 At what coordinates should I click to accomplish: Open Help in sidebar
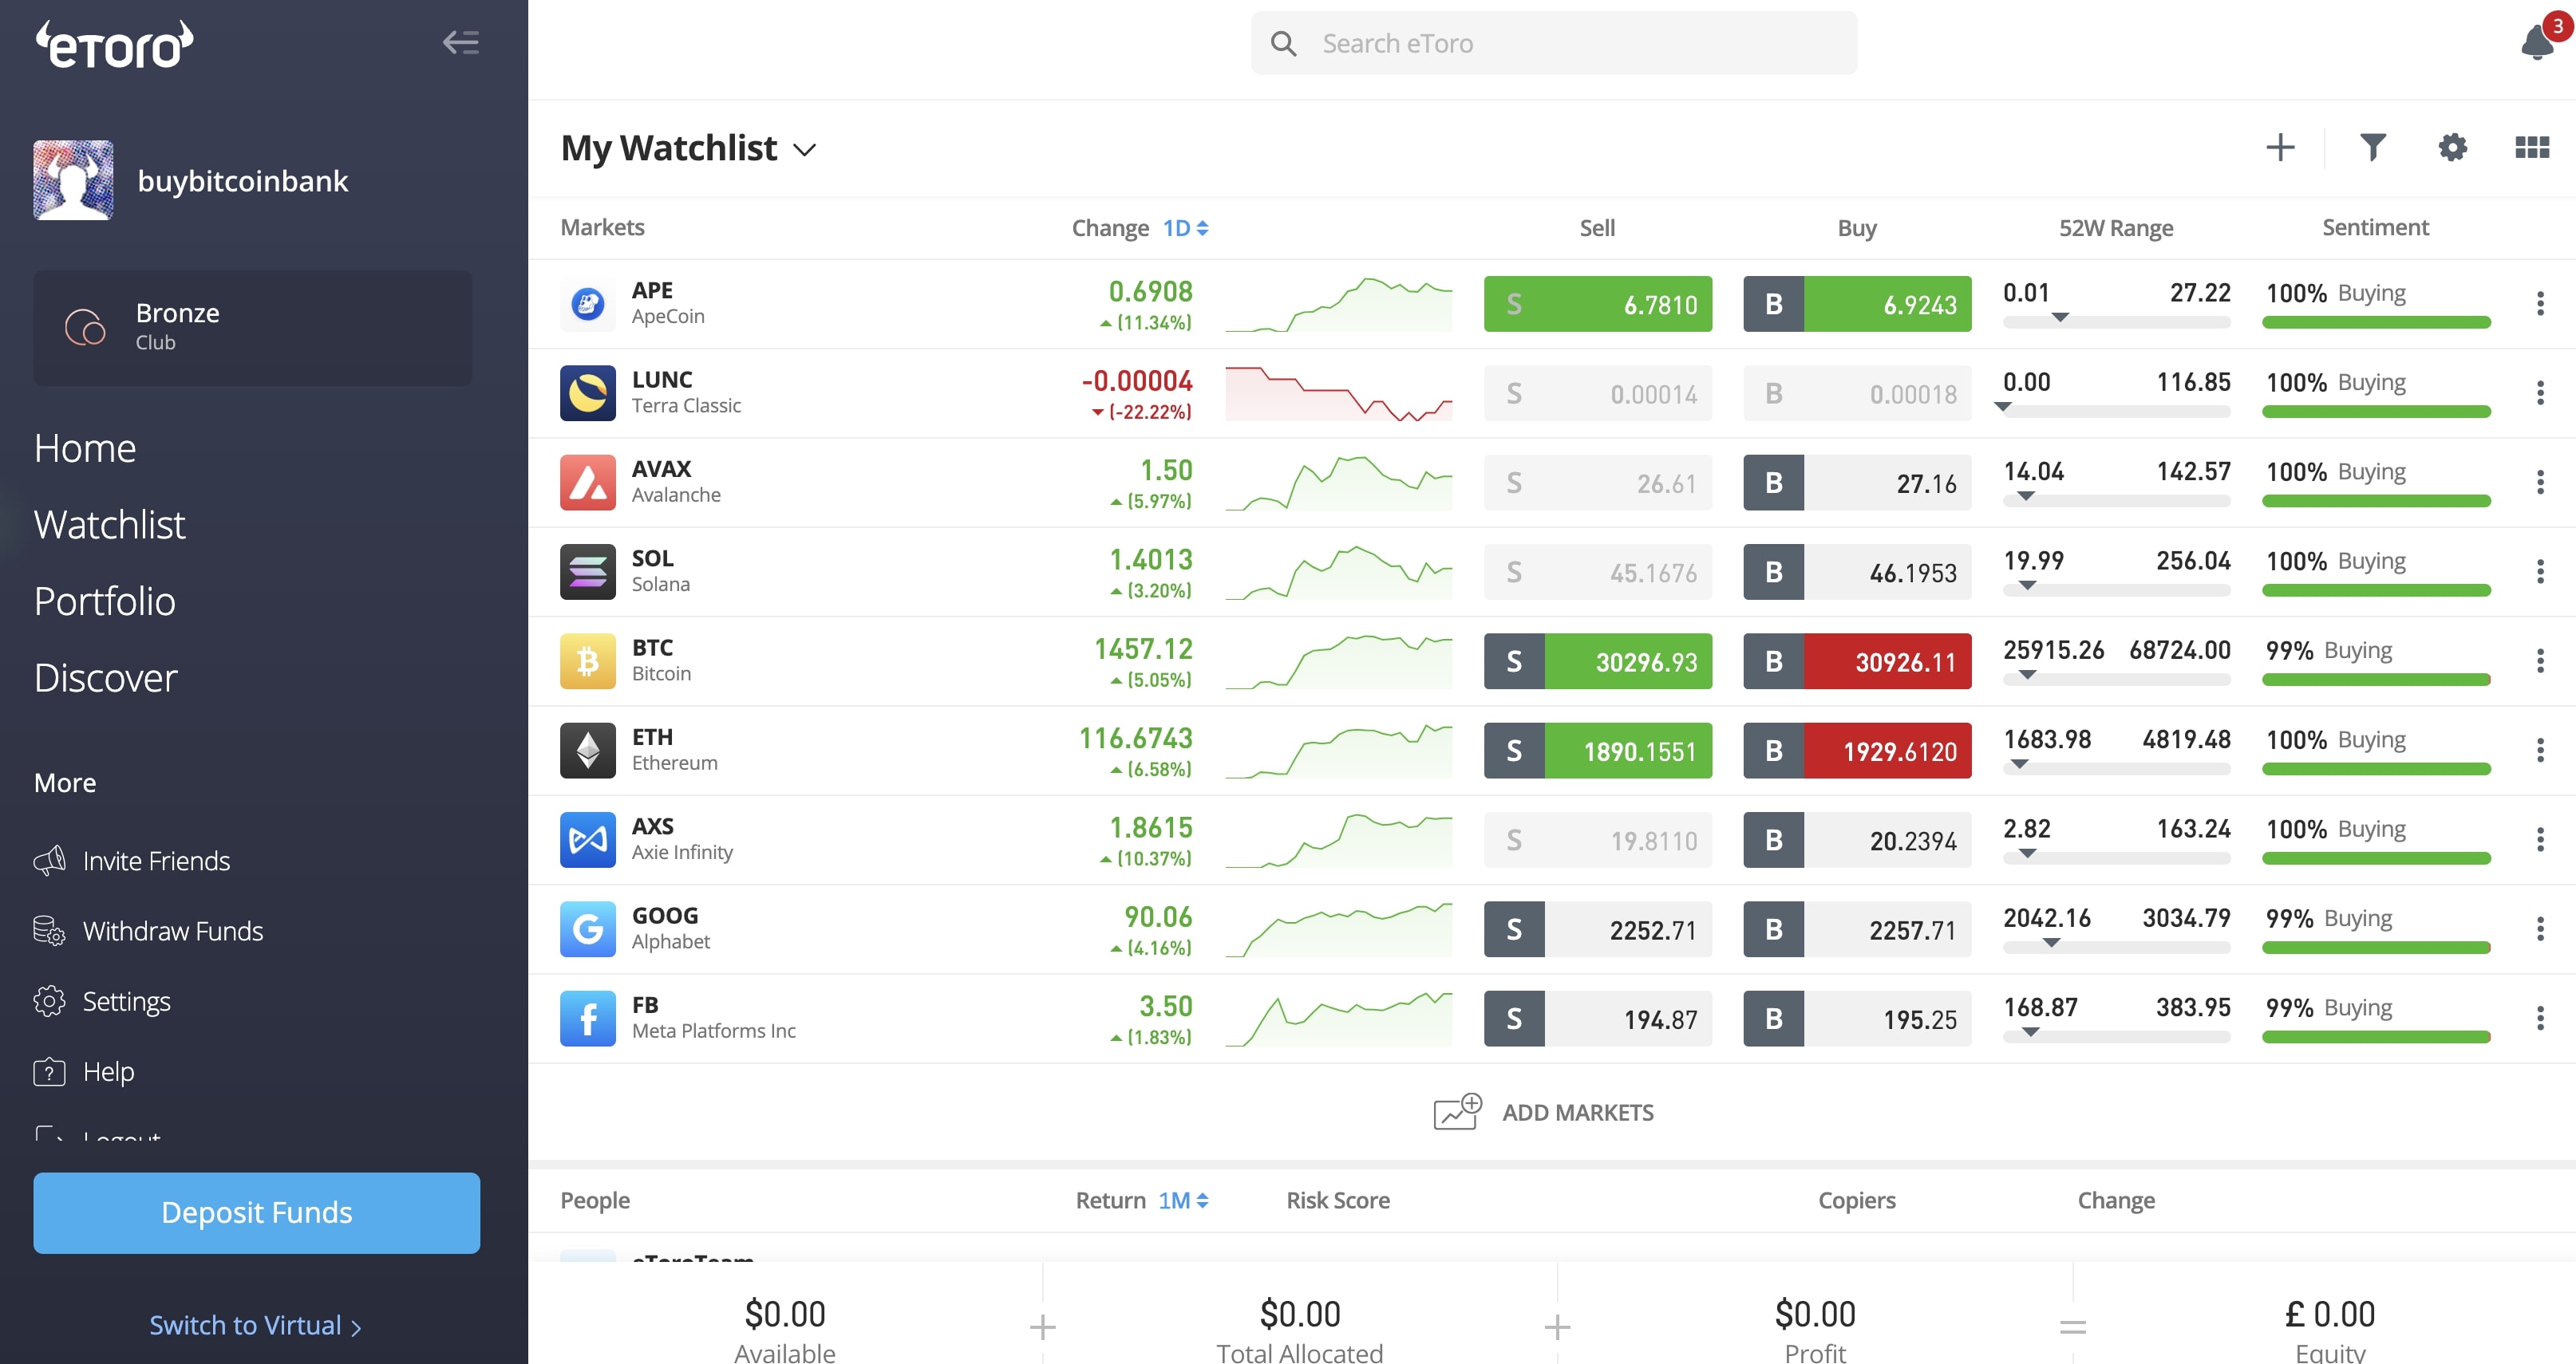(84, 1071)
